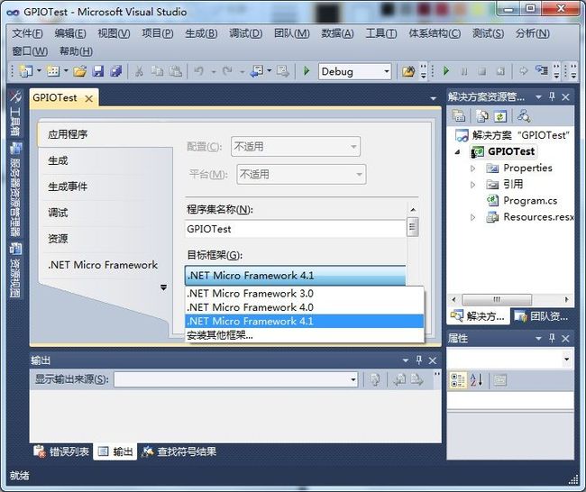This screenshot has width=586, height=492.
Task: Switch to the 团队资... explorer tab
Action: click(542, 316)
